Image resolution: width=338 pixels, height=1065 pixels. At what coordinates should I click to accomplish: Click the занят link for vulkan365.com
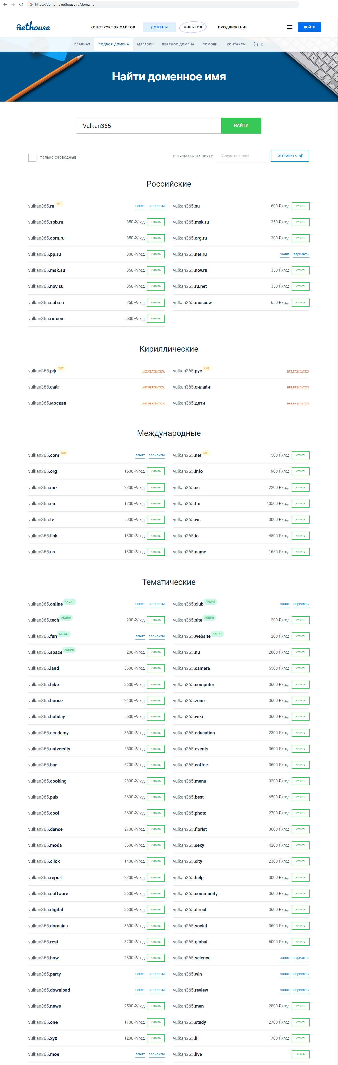pyautogui.click(x=140, y=455)
